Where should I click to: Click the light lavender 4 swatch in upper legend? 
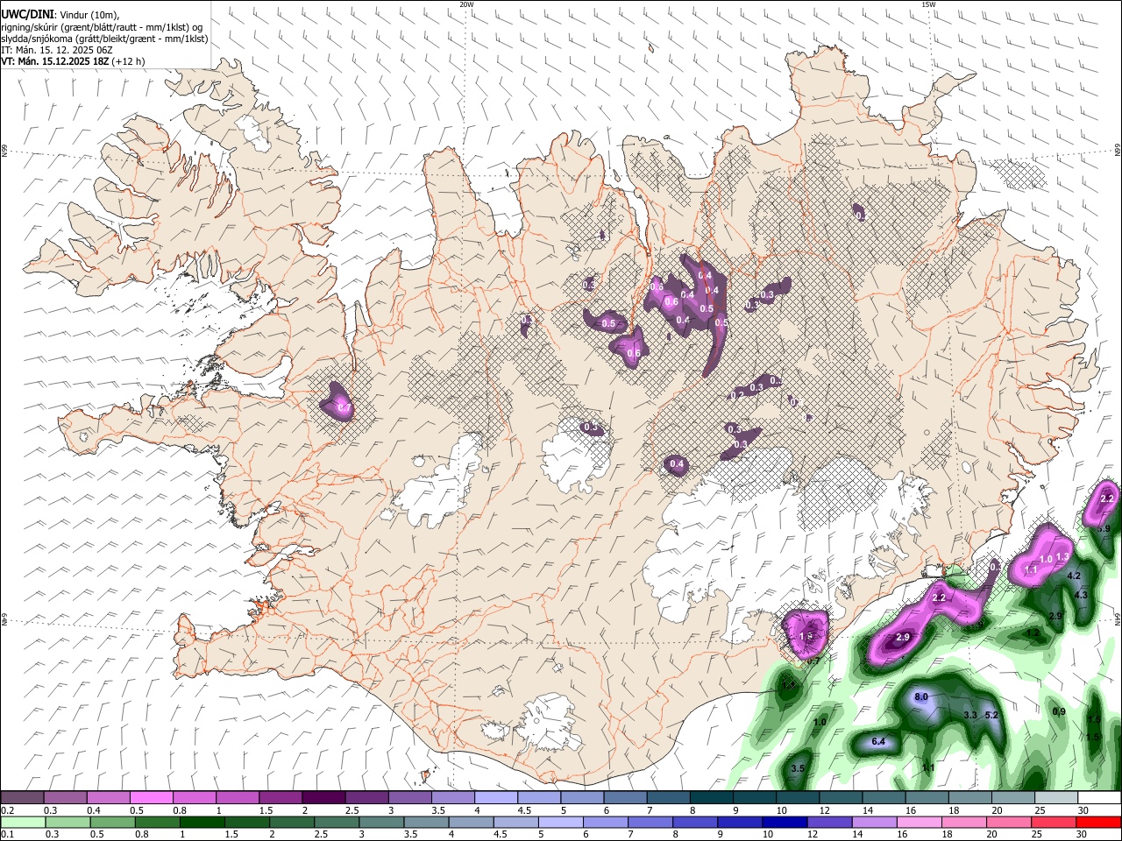495,798
